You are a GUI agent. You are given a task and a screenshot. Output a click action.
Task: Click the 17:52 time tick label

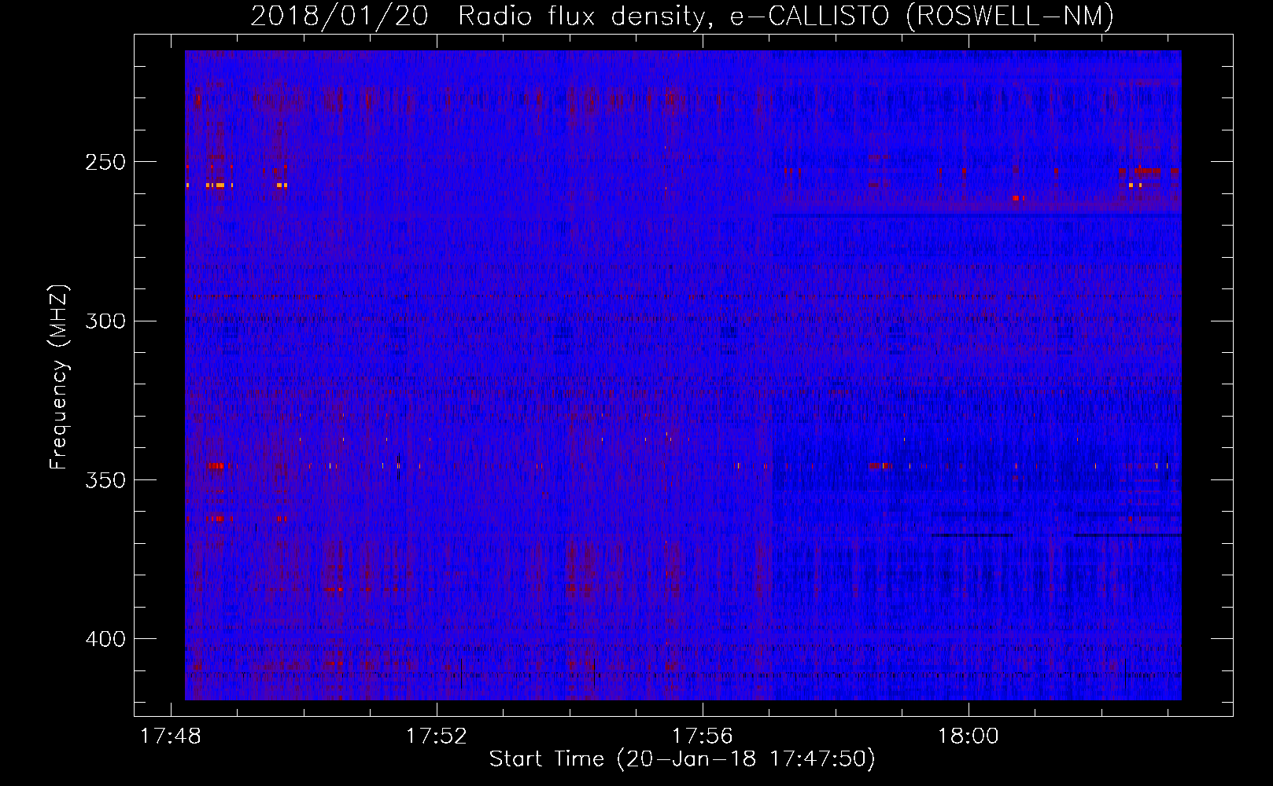click(x=436, y=736)
